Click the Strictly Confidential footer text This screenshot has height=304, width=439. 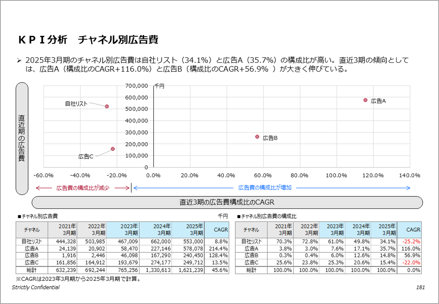[x=36, y=287]
